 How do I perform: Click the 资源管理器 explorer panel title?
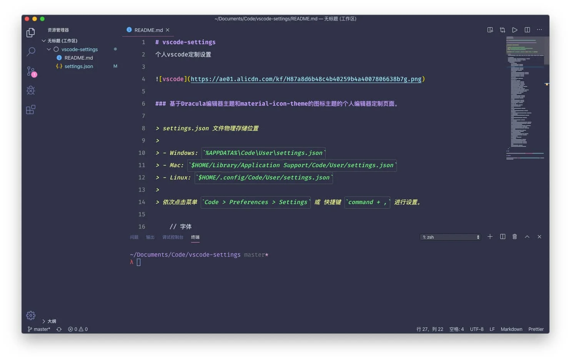[x=58, y=30]
